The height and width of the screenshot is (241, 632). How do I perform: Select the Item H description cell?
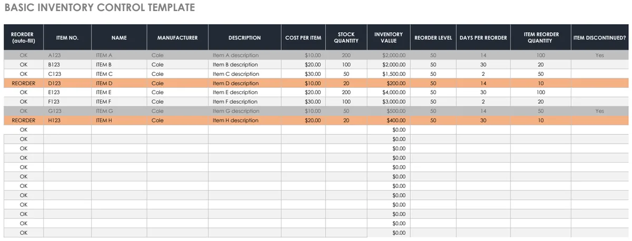[244, 120]
